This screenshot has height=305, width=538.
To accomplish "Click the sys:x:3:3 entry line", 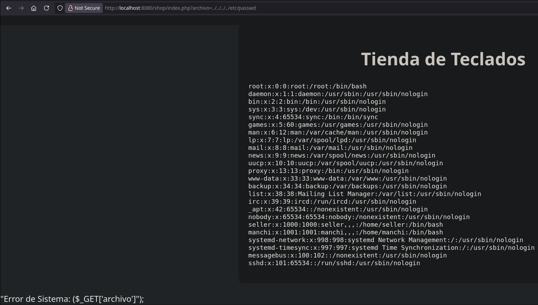I will click(317, 109).
